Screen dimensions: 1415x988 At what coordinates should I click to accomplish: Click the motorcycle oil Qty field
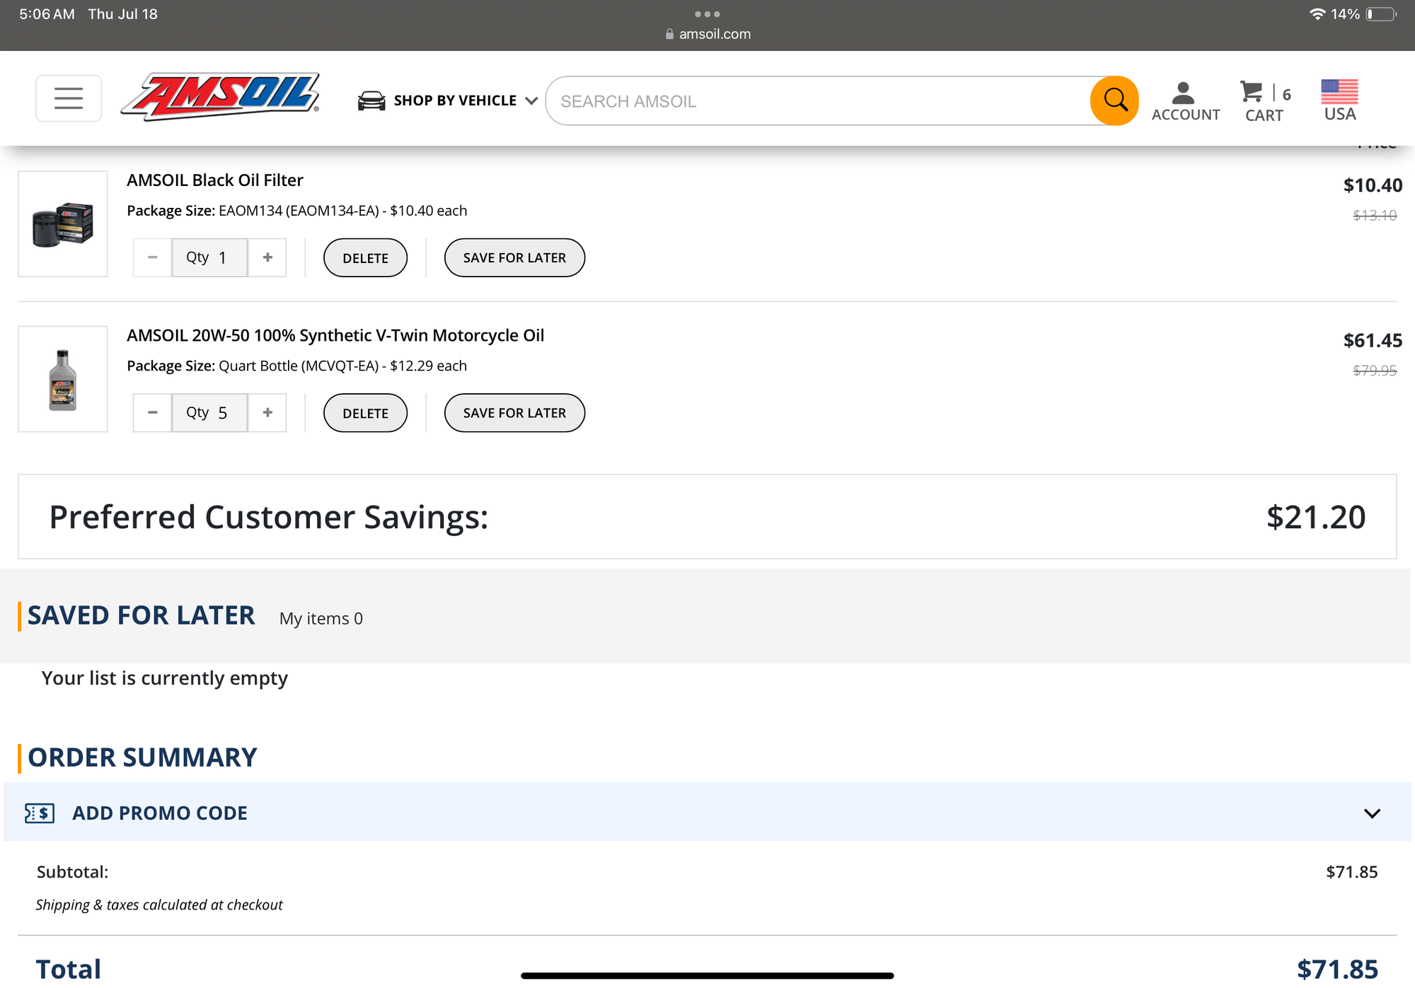(209, 412)
